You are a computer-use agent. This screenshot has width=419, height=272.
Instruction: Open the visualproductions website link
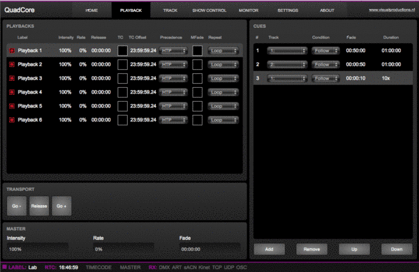[x=392, y=10]
